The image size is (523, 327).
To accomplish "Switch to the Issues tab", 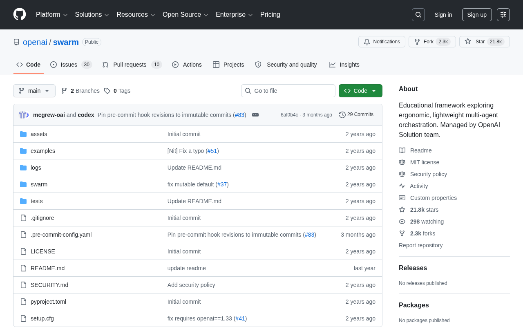I will tap(71, 65).
